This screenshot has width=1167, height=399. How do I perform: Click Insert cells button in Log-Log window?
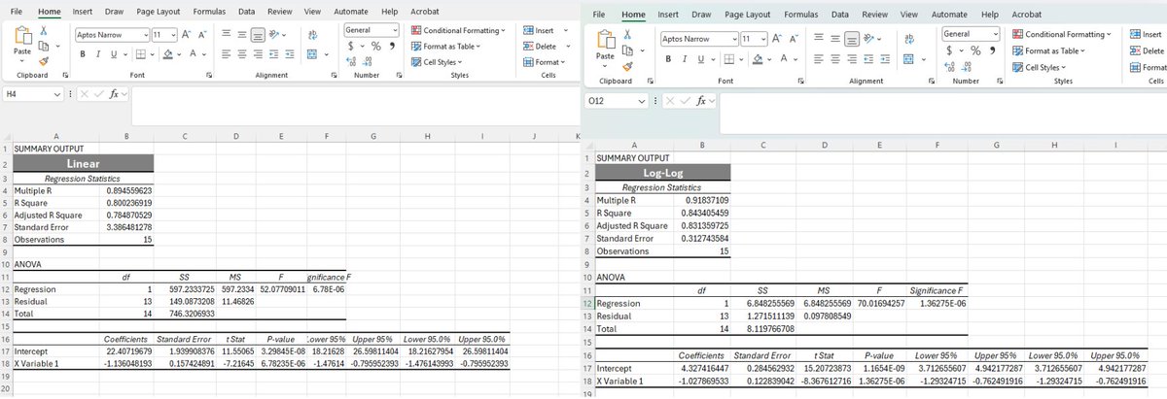(x=1148, y=34)
